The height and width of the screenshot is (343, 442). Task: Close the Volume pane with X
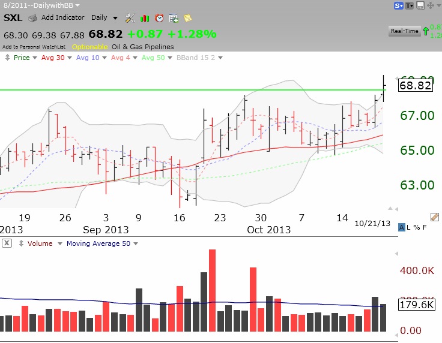[6, 243]
